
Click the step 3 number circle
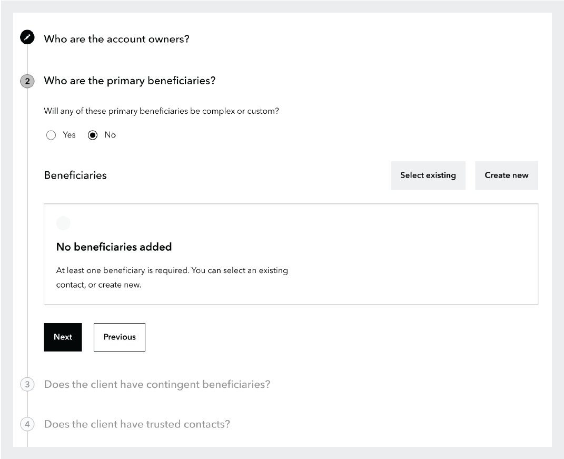27,384
